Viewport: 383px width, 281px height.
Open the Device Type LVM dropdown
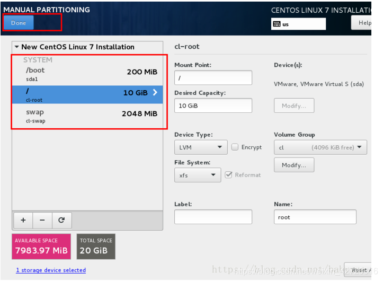tap(201, 147)
